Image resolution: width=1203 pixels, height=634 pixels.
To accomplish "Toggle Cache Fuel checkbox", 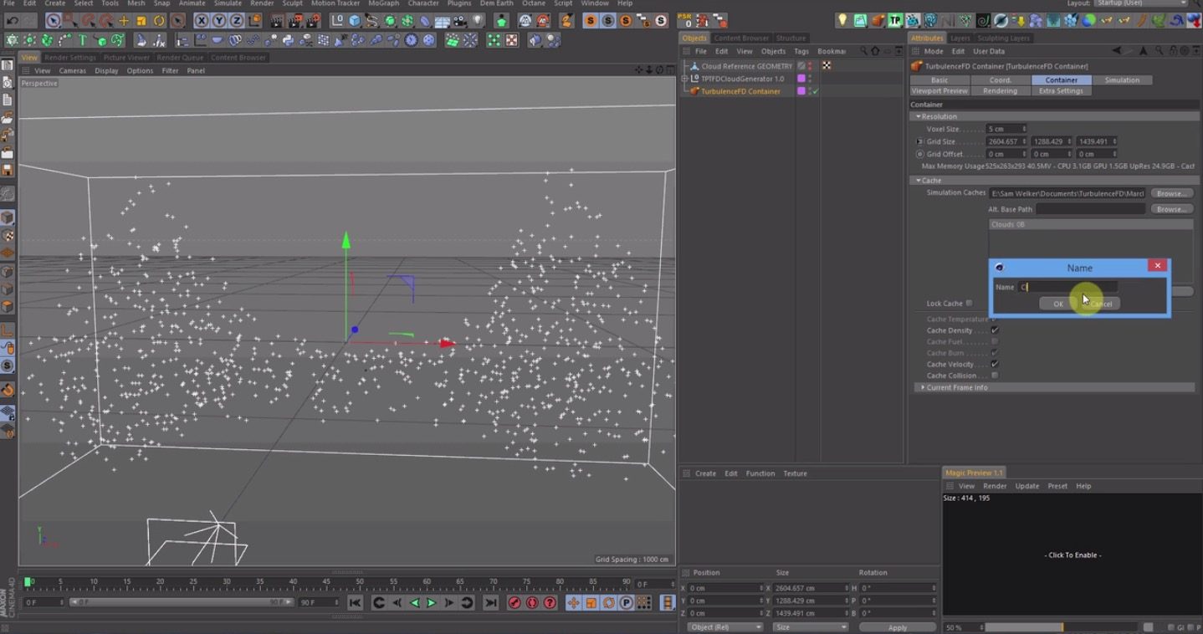I will click(x=995, y=341).
